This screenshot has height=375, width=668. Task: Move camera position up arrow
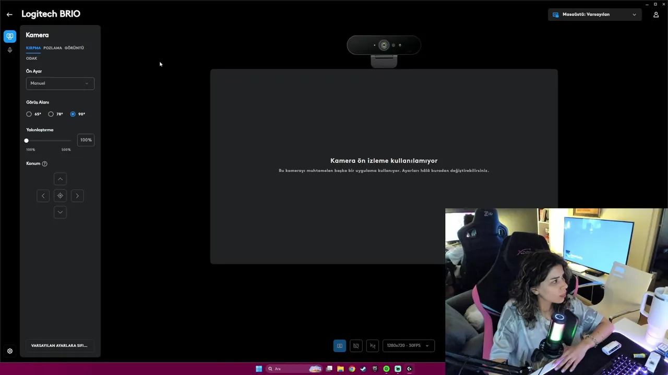pos(60,179)
